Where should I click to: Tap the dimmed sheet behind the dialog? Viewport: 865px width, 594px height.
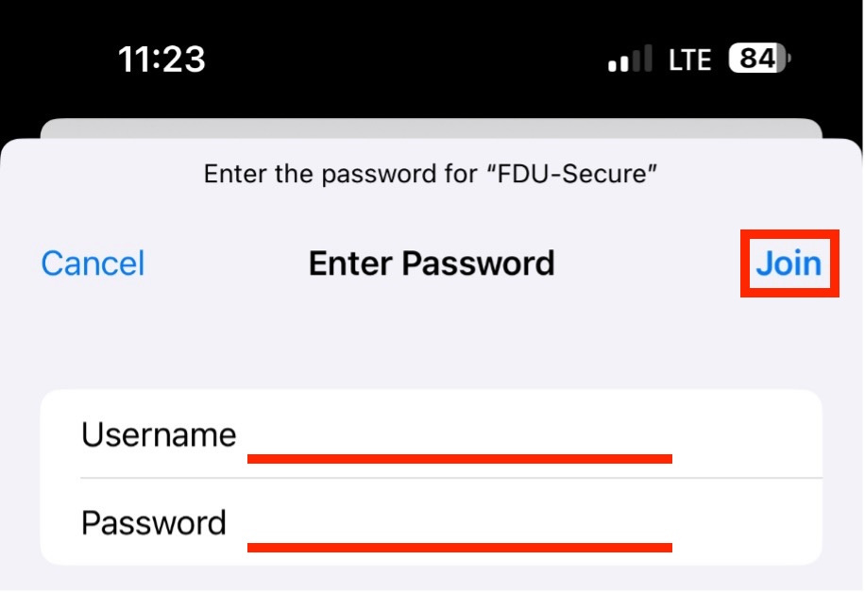coord(431,128)
